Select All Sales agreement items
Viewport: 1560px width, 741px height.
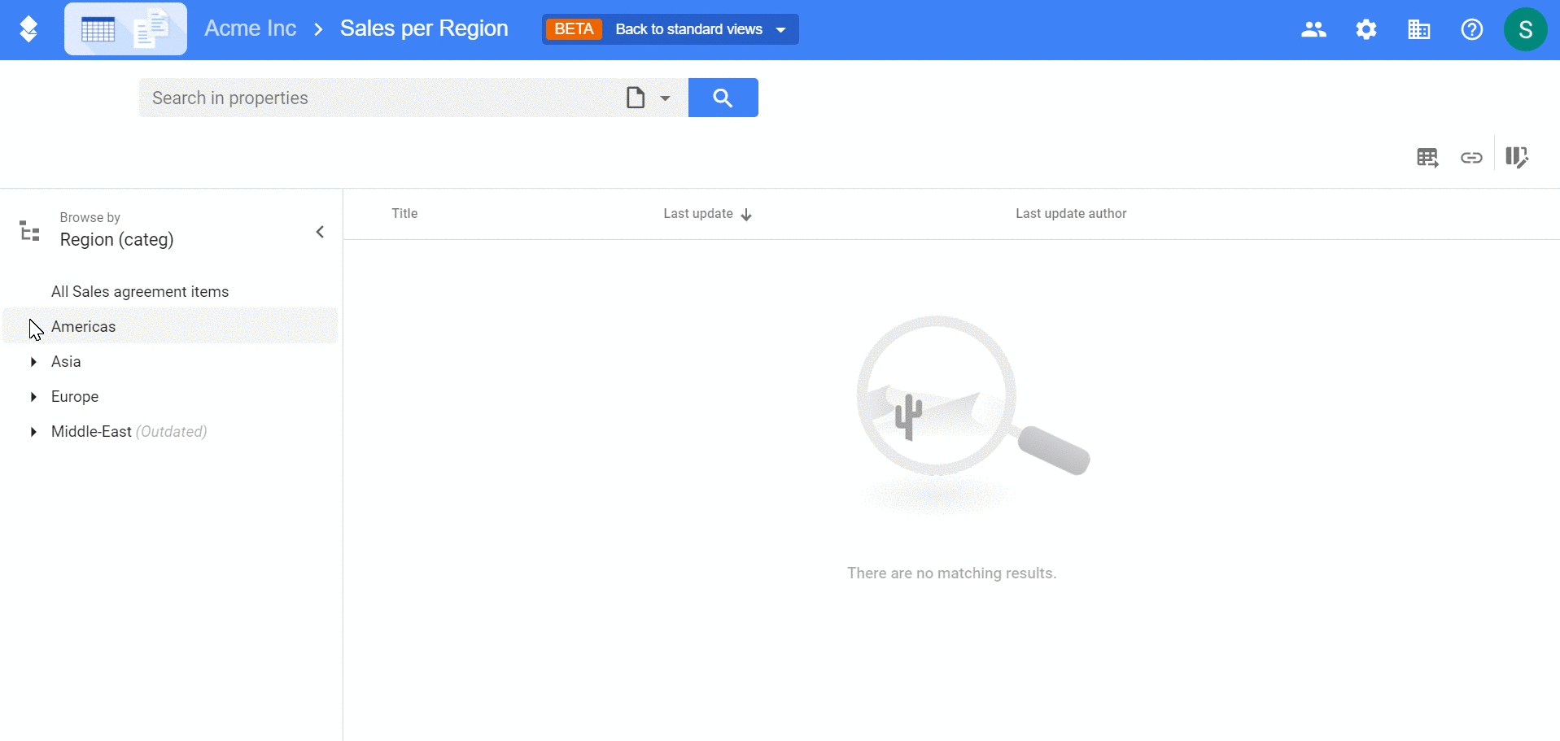pyautogui.click(x=140, y=292)
